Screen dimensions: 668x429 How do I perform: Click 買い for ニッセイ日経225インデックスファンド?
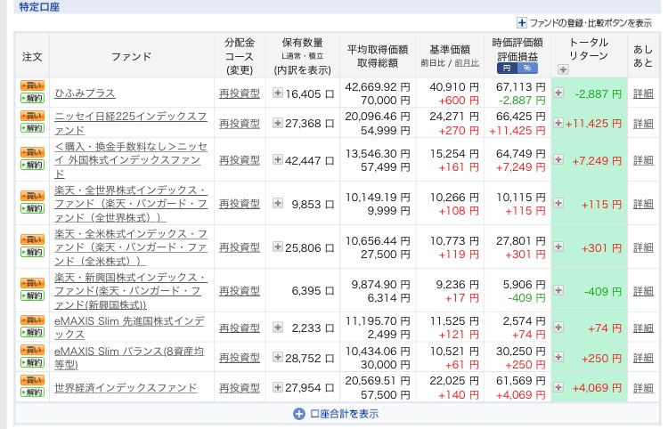(x=32, y=116)
